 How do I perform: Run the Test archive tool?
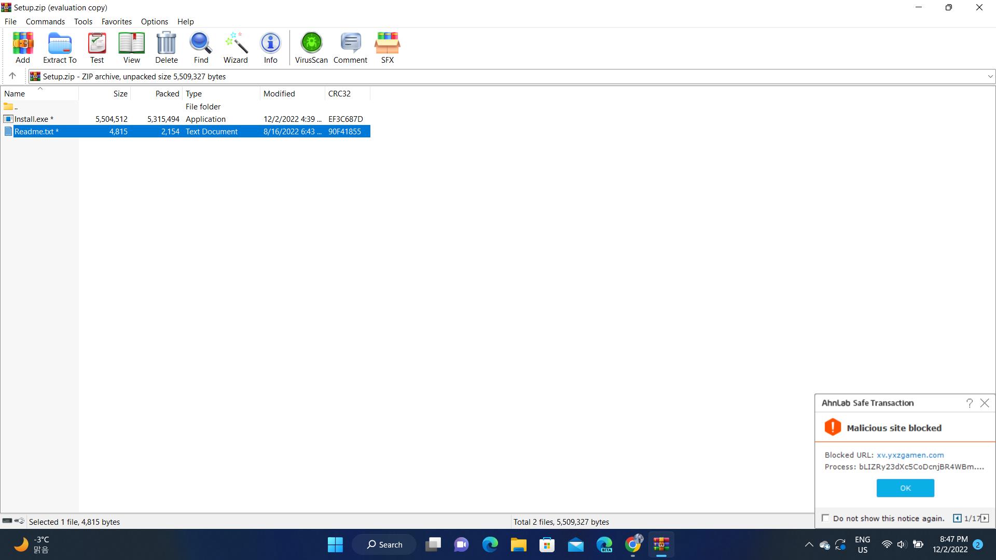pos(97,48)
